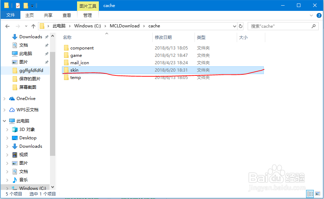
Task: Expand the ribbon with the chevron
Action: (311, 15)
